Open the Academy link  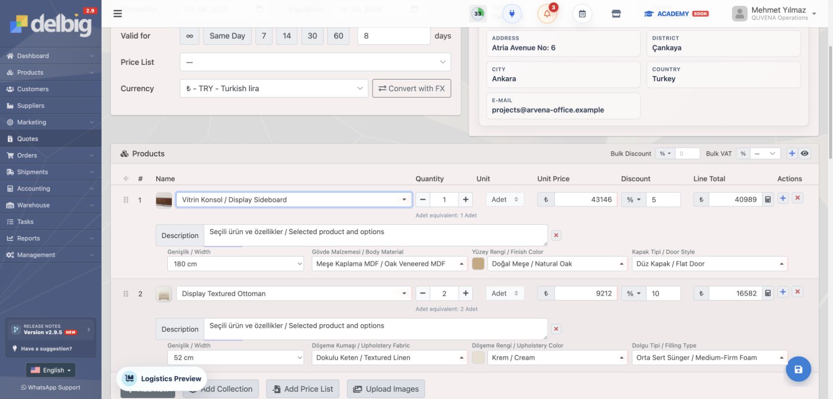676,14
